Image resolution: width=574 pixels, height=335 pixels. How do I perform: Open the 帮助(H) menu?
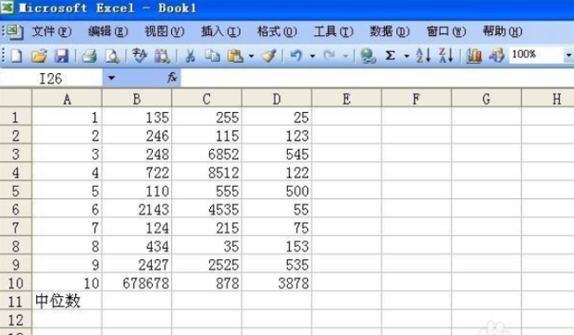[x=502, y=31]
